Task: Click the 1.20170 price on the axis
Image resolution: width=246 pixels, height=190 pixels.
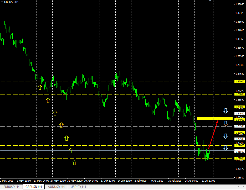Action: pyautogui.click(x=240, y=169)
